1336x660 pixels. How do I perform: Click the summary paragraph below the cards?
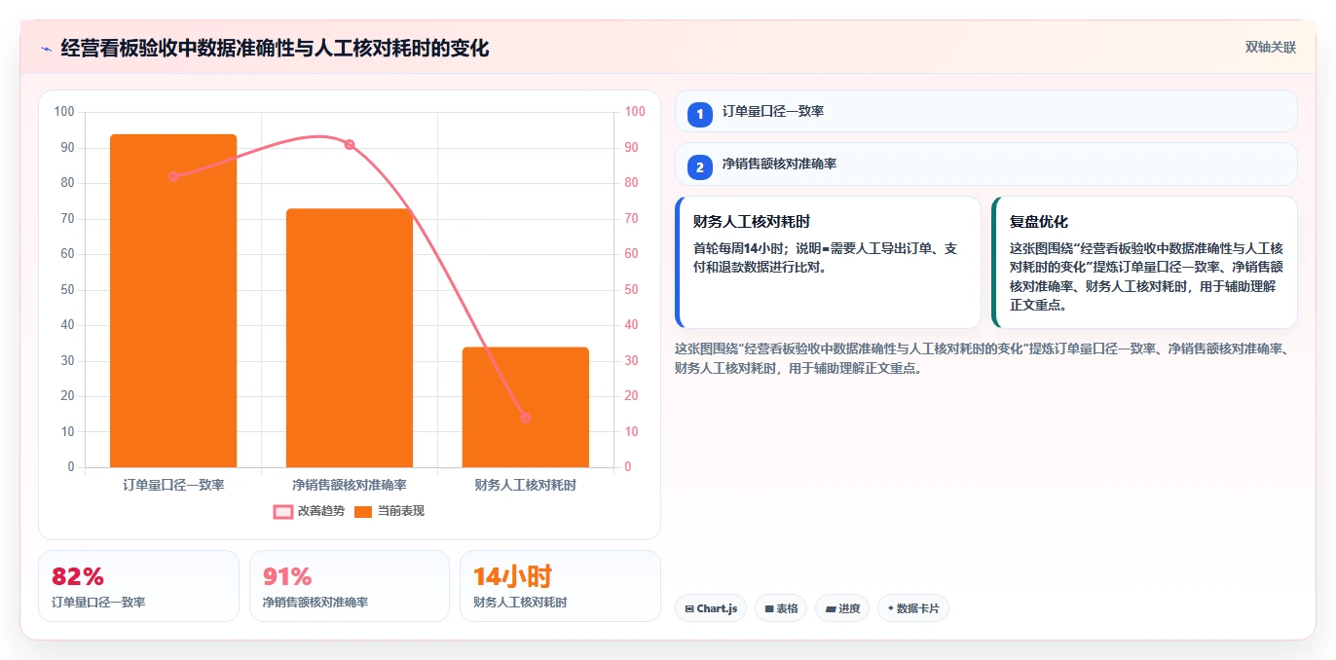[983, 358]
